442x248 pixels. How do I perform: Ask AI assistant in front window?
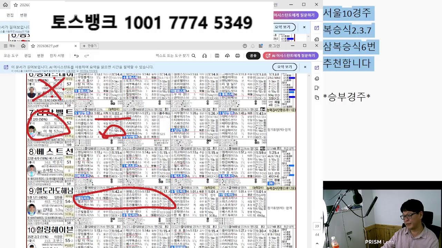point(290,56)
